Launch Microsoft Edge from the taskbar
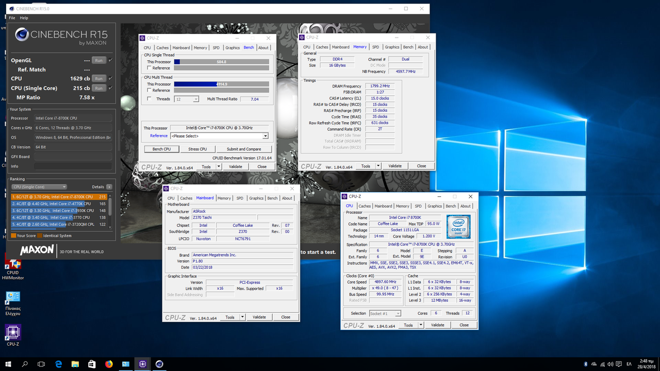The width and height of the screenshot is (660, 371). coord(59,364)
